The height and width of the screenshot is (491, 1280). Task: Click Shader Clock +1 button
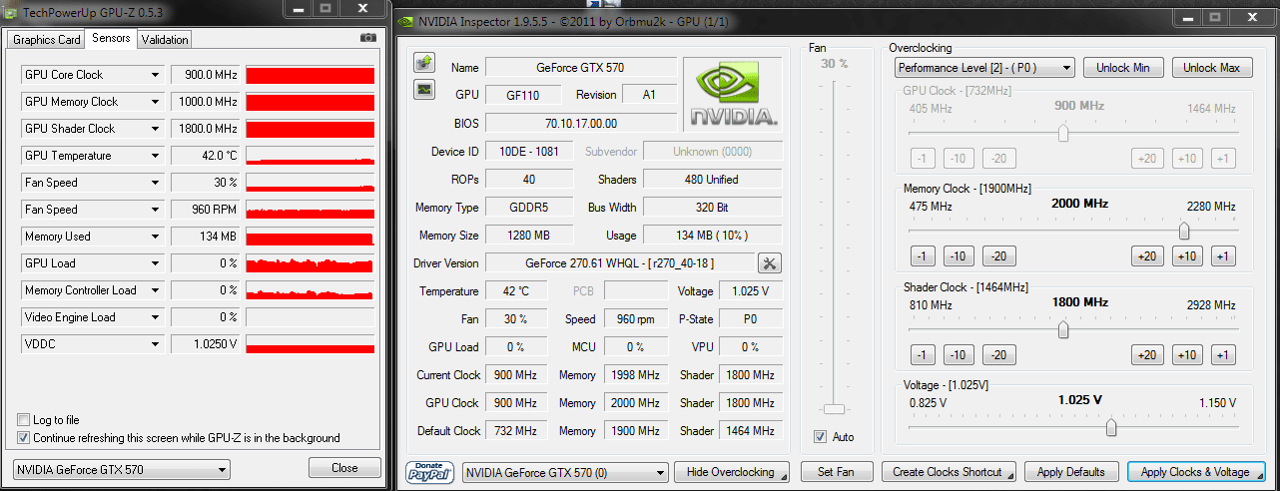pyautogui.click(x=1223, y=355)
